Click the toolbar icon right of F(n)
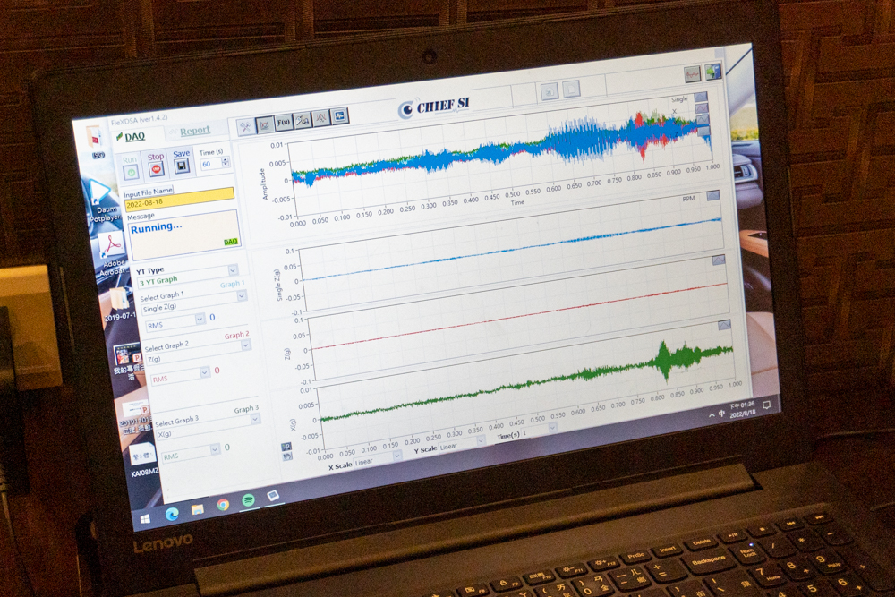Viewport: 895px width, 597px height. [303, 120]
